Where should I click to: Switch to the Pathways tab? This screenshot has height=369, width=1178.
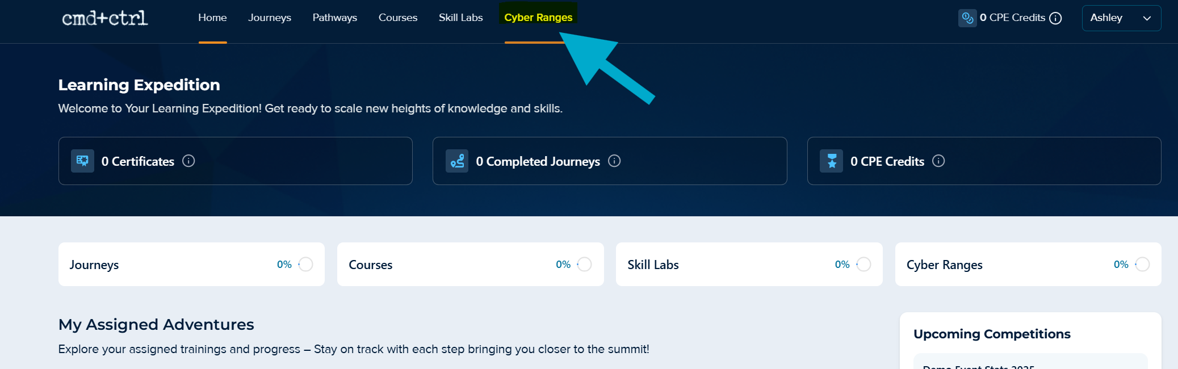[x=335, y=18]
